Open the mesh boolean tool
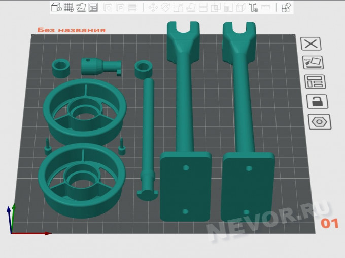The width and height of the screenshot is (345, 258). pyautogui.click(x=216, y=7)
